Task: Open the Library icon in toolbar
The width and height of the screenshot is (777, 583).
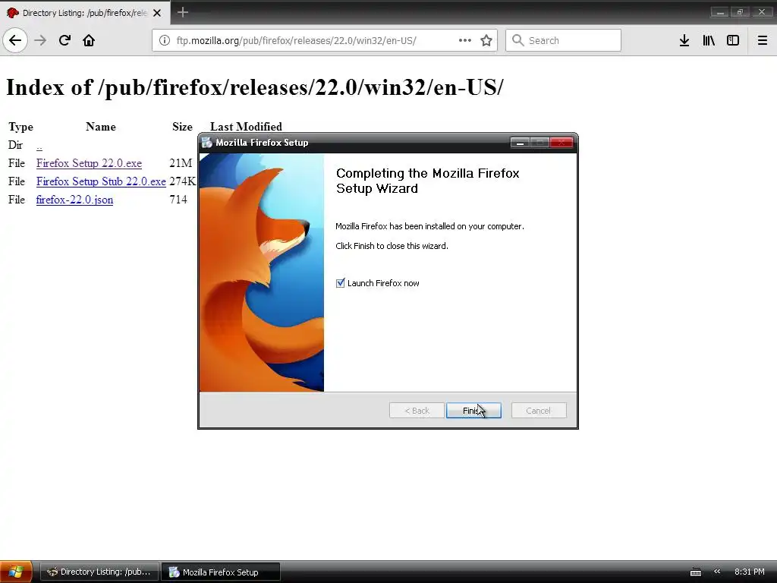Action: coord(709,40)
